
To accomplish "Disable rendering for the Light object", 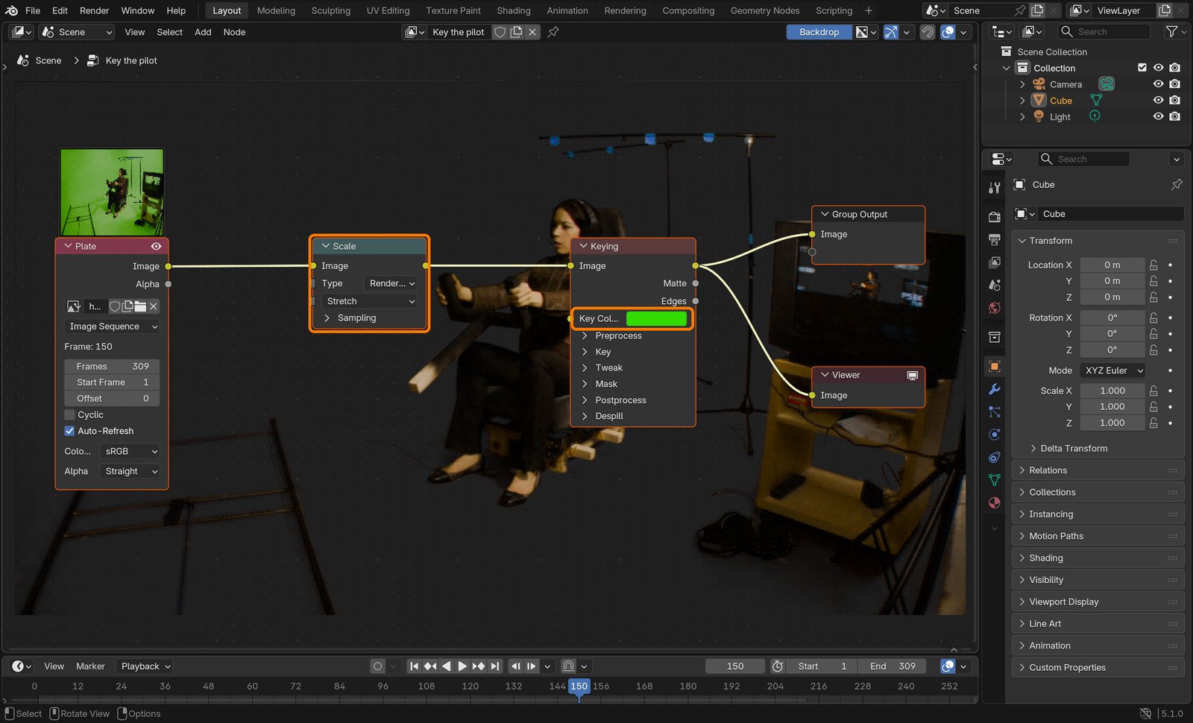I will 1174,116.
